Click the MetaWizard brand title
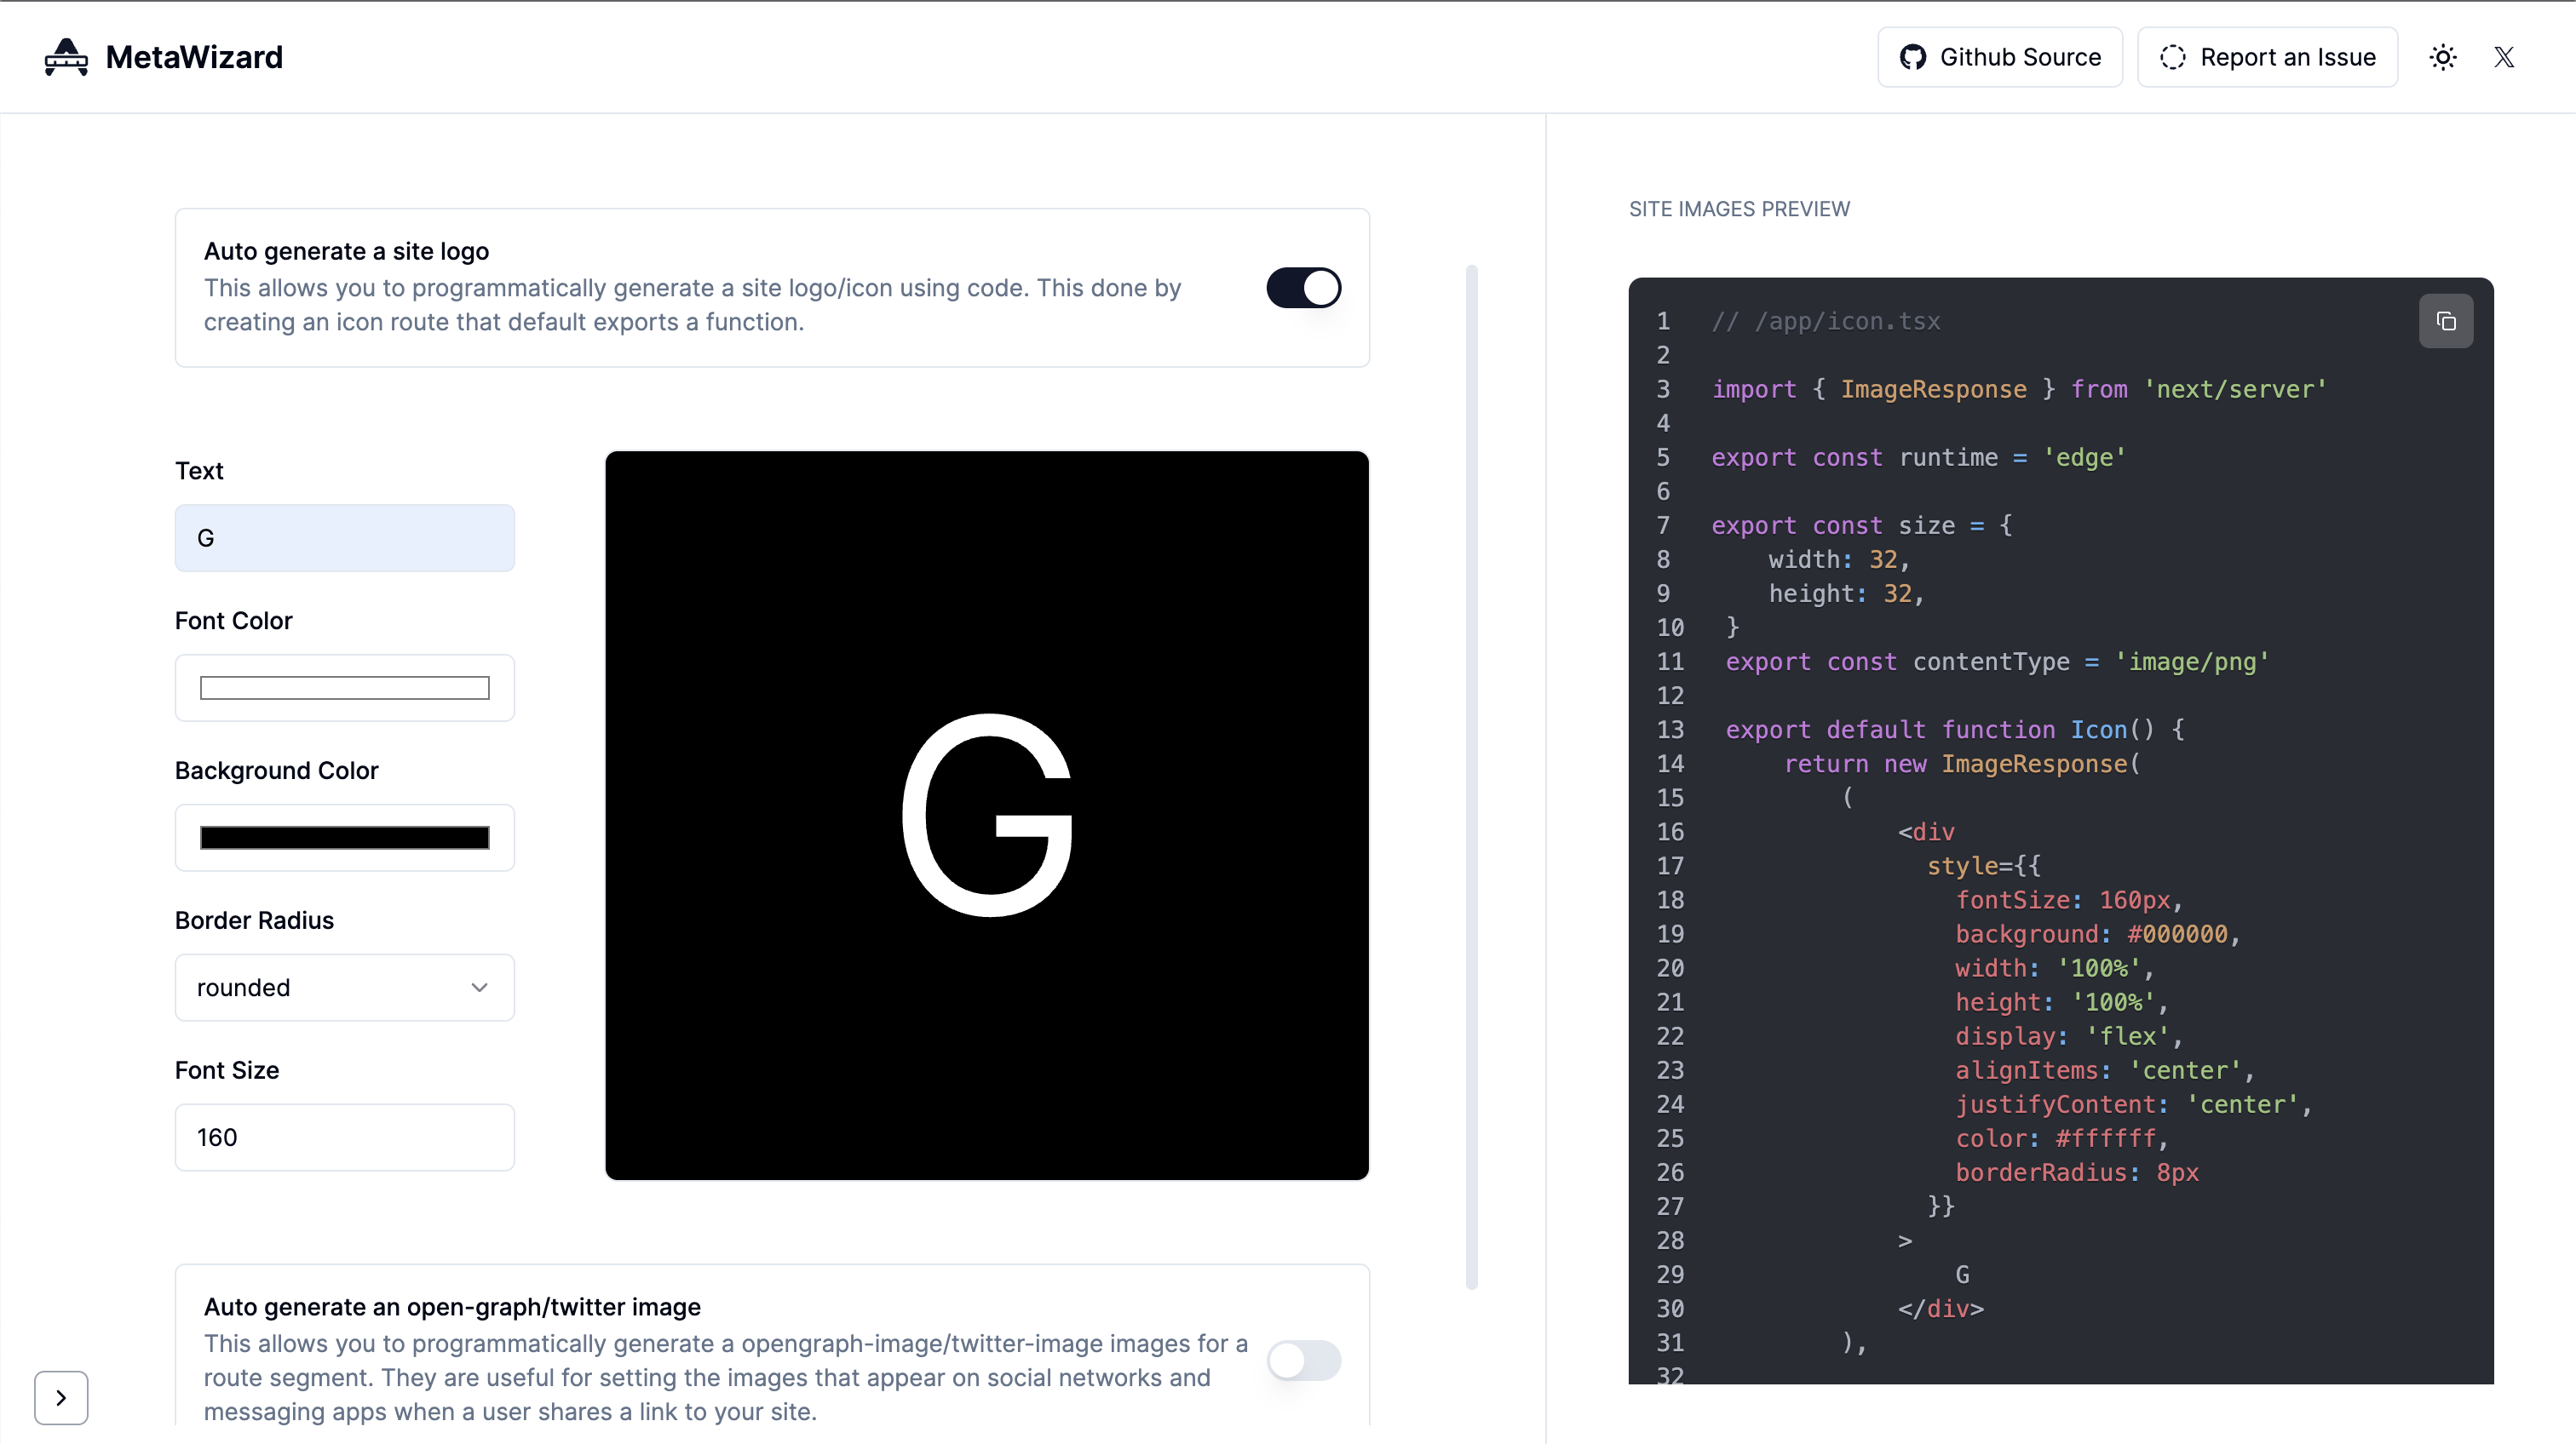This screenshot has height=1444, width=2576. point(194,57)
